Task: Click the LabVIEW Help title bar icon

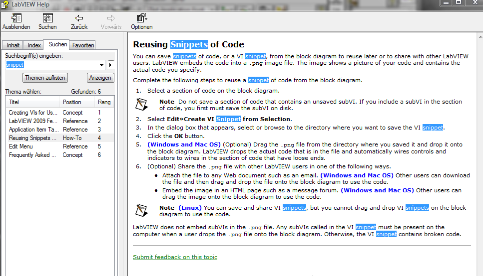Action: point(4,4)
